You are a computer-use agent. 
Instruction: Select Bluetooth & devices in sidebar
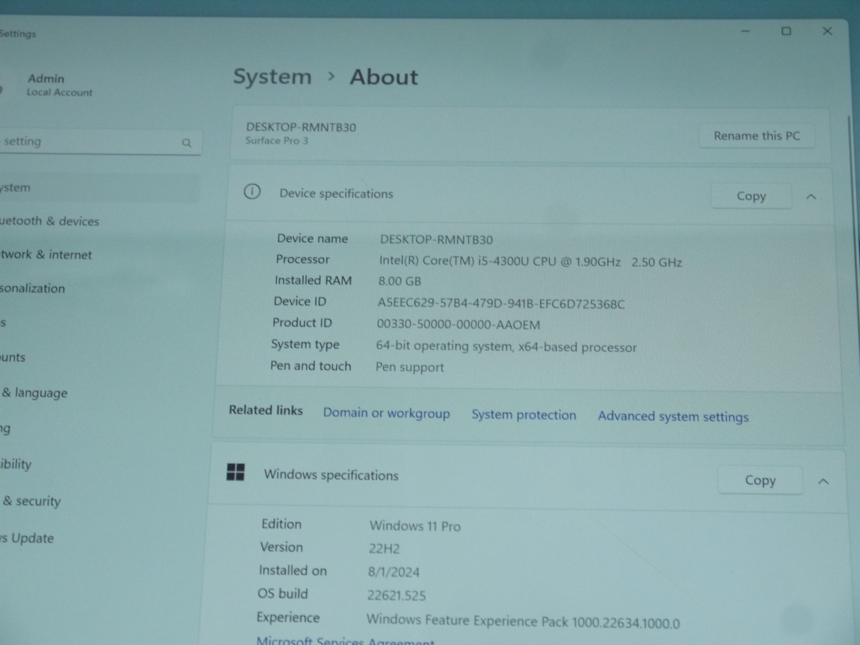click(49, 221)
